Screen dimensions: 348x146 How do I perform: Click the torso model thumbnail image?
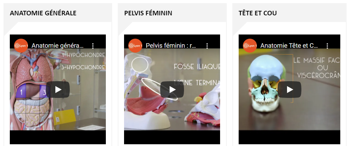[x=58, y=89]
